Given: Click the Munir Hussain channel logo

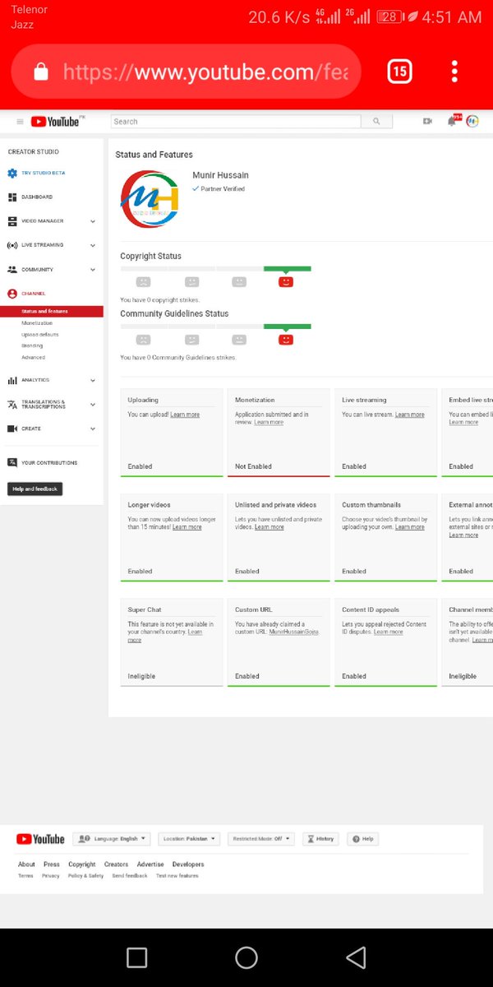Looking at the screenshot, I should point(150,197).
